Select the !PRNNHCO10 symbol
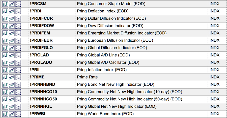Screen dimensions: 227x118 [x=43, y=92]
